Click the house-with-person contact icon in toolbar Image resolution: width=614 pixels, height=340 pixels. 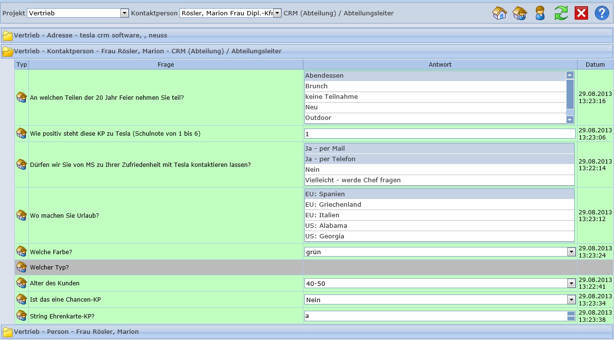pos(520,13)
